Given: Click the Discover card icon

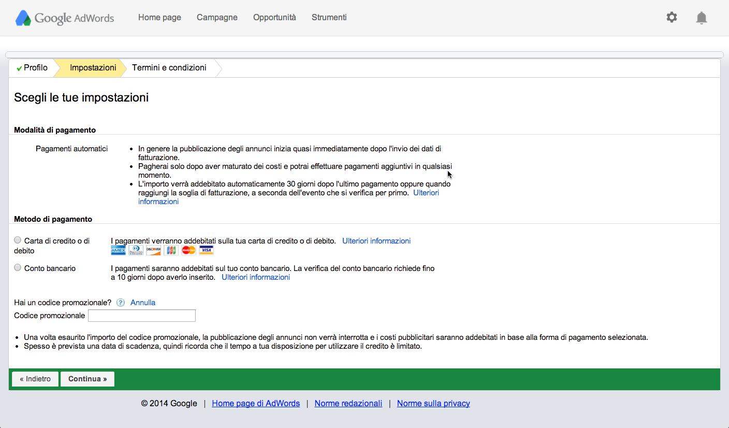Looking at the screenshot, I should (x=153, y=251).
